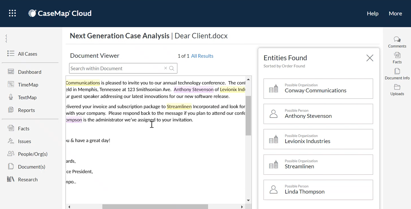Viewport: 411px width, 209px height.
Task: Collapse the left sidebar chevron
Action: click(6, 39)
